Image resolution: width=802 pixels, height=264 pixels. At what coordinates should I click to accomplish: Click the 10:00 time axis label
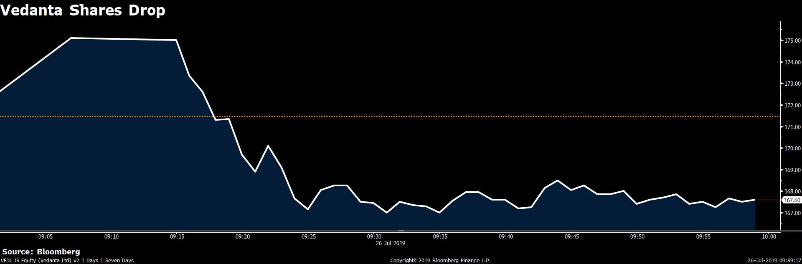point(769,236)
